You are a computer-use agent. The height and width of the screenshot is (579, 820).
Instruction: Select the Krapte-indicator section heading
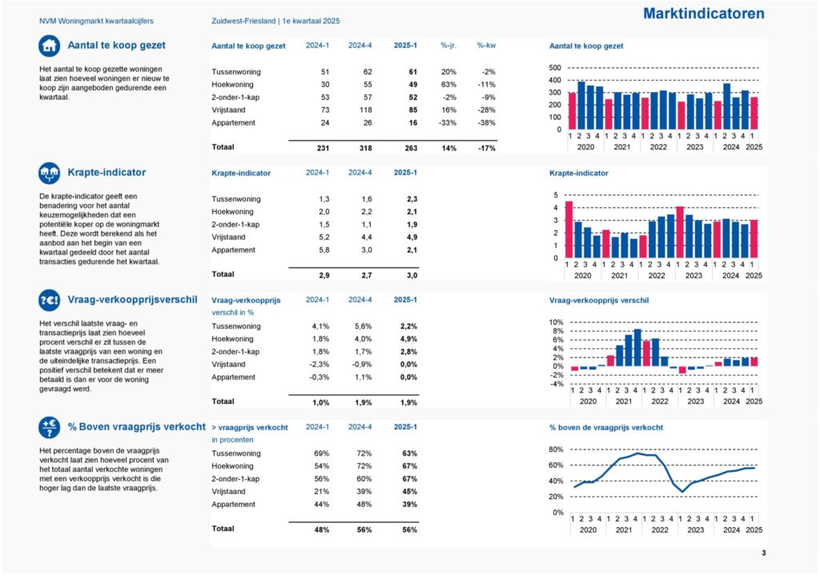107,172
